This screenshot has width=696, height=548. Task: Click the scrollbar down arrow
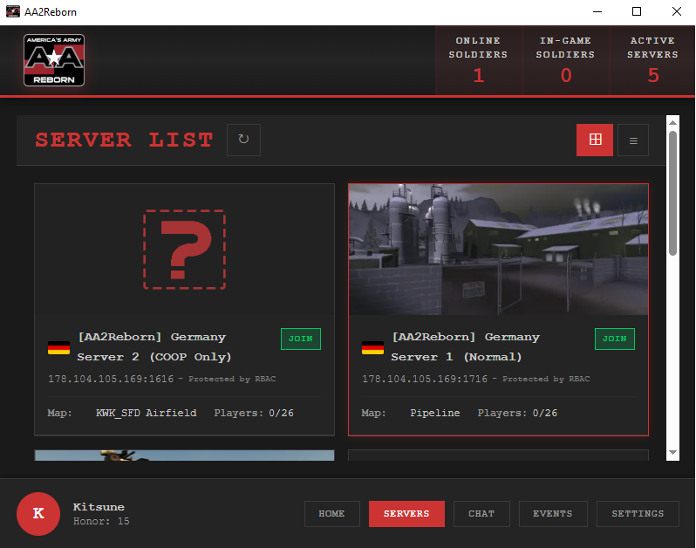tap(673, 453)
